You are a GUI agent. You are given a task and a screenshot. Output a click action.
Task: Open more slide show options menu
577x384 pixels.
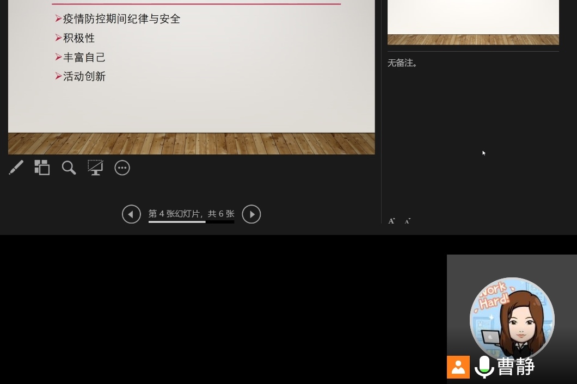coord(122,168)
